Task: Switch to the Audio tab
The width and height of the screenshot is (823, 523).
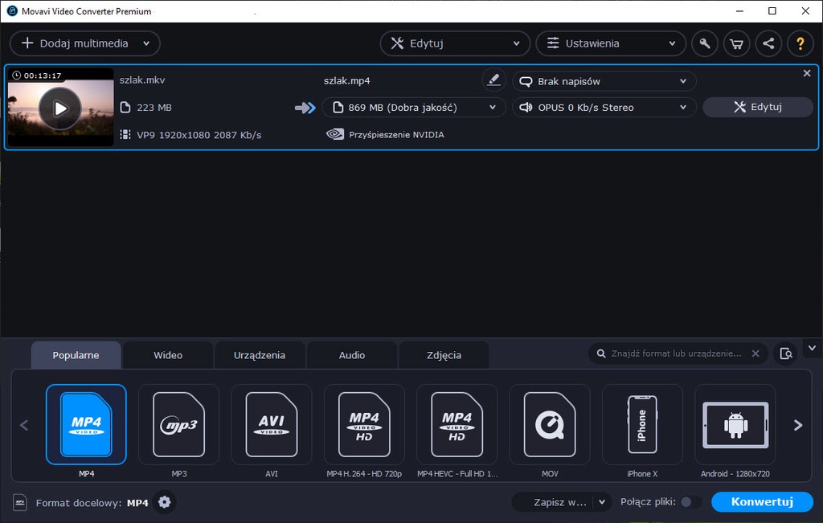Action: point(352,355)
